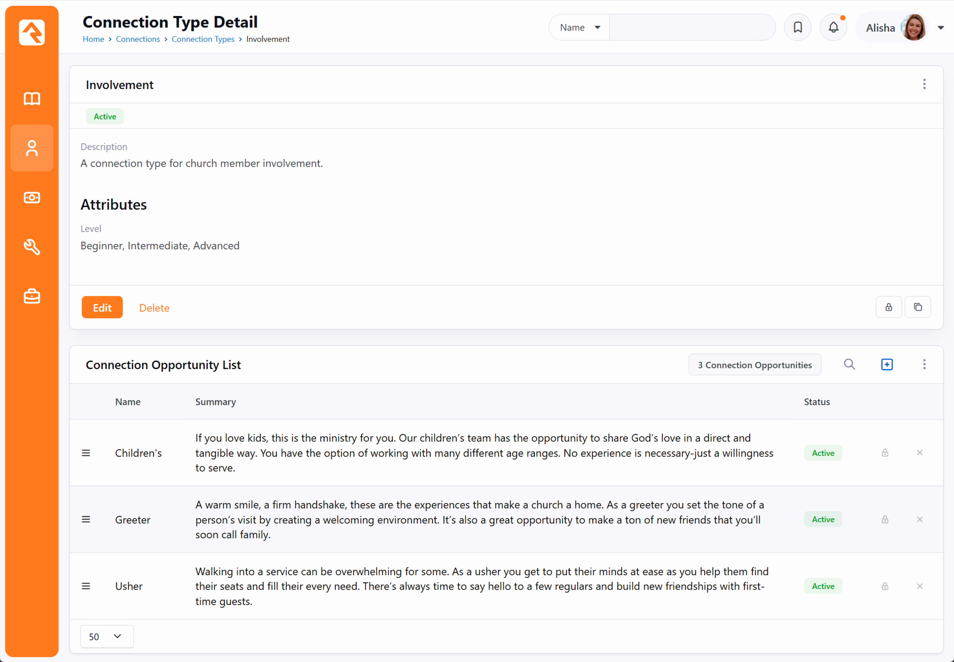Viewport: 954px width, 662px height.
Task: Click the copy icon button
Action: tap(917, 307)
